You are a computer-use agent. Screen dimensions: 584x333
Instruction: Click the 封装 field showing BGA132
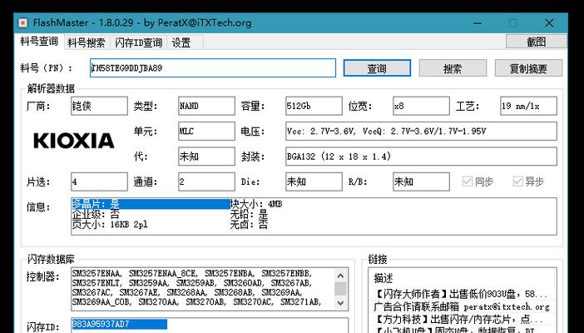pos(421,157)
